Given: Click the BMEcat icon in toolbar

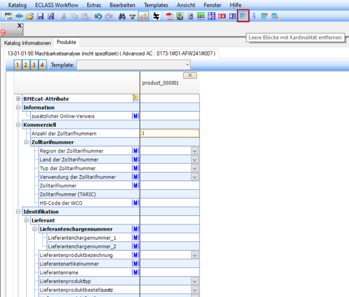Looking at the screenshot, I should [x=9, y=16].
